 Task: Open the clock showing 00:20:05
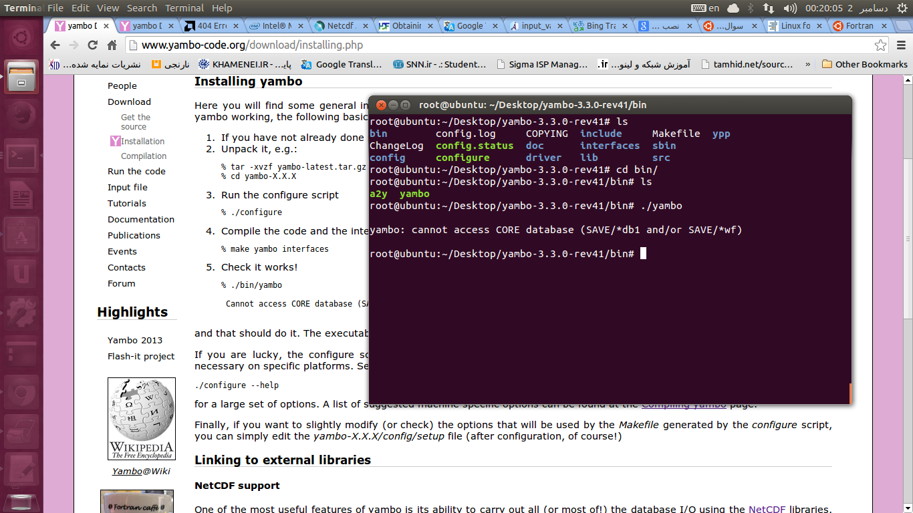click(847, 8)
